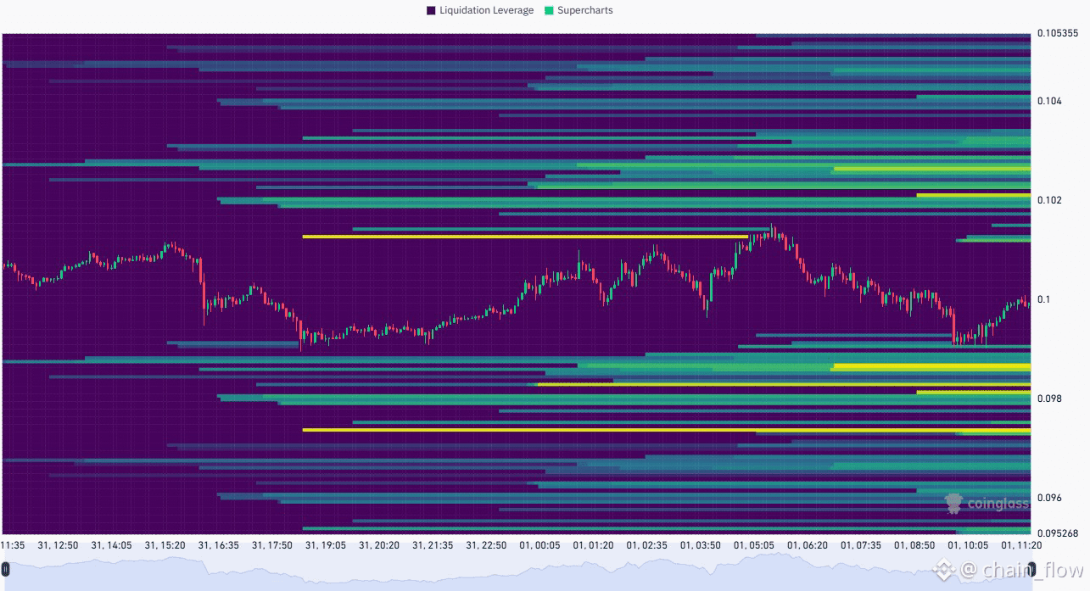
Task: Click the 31, 19:05 time label
Action: point(326,545)
